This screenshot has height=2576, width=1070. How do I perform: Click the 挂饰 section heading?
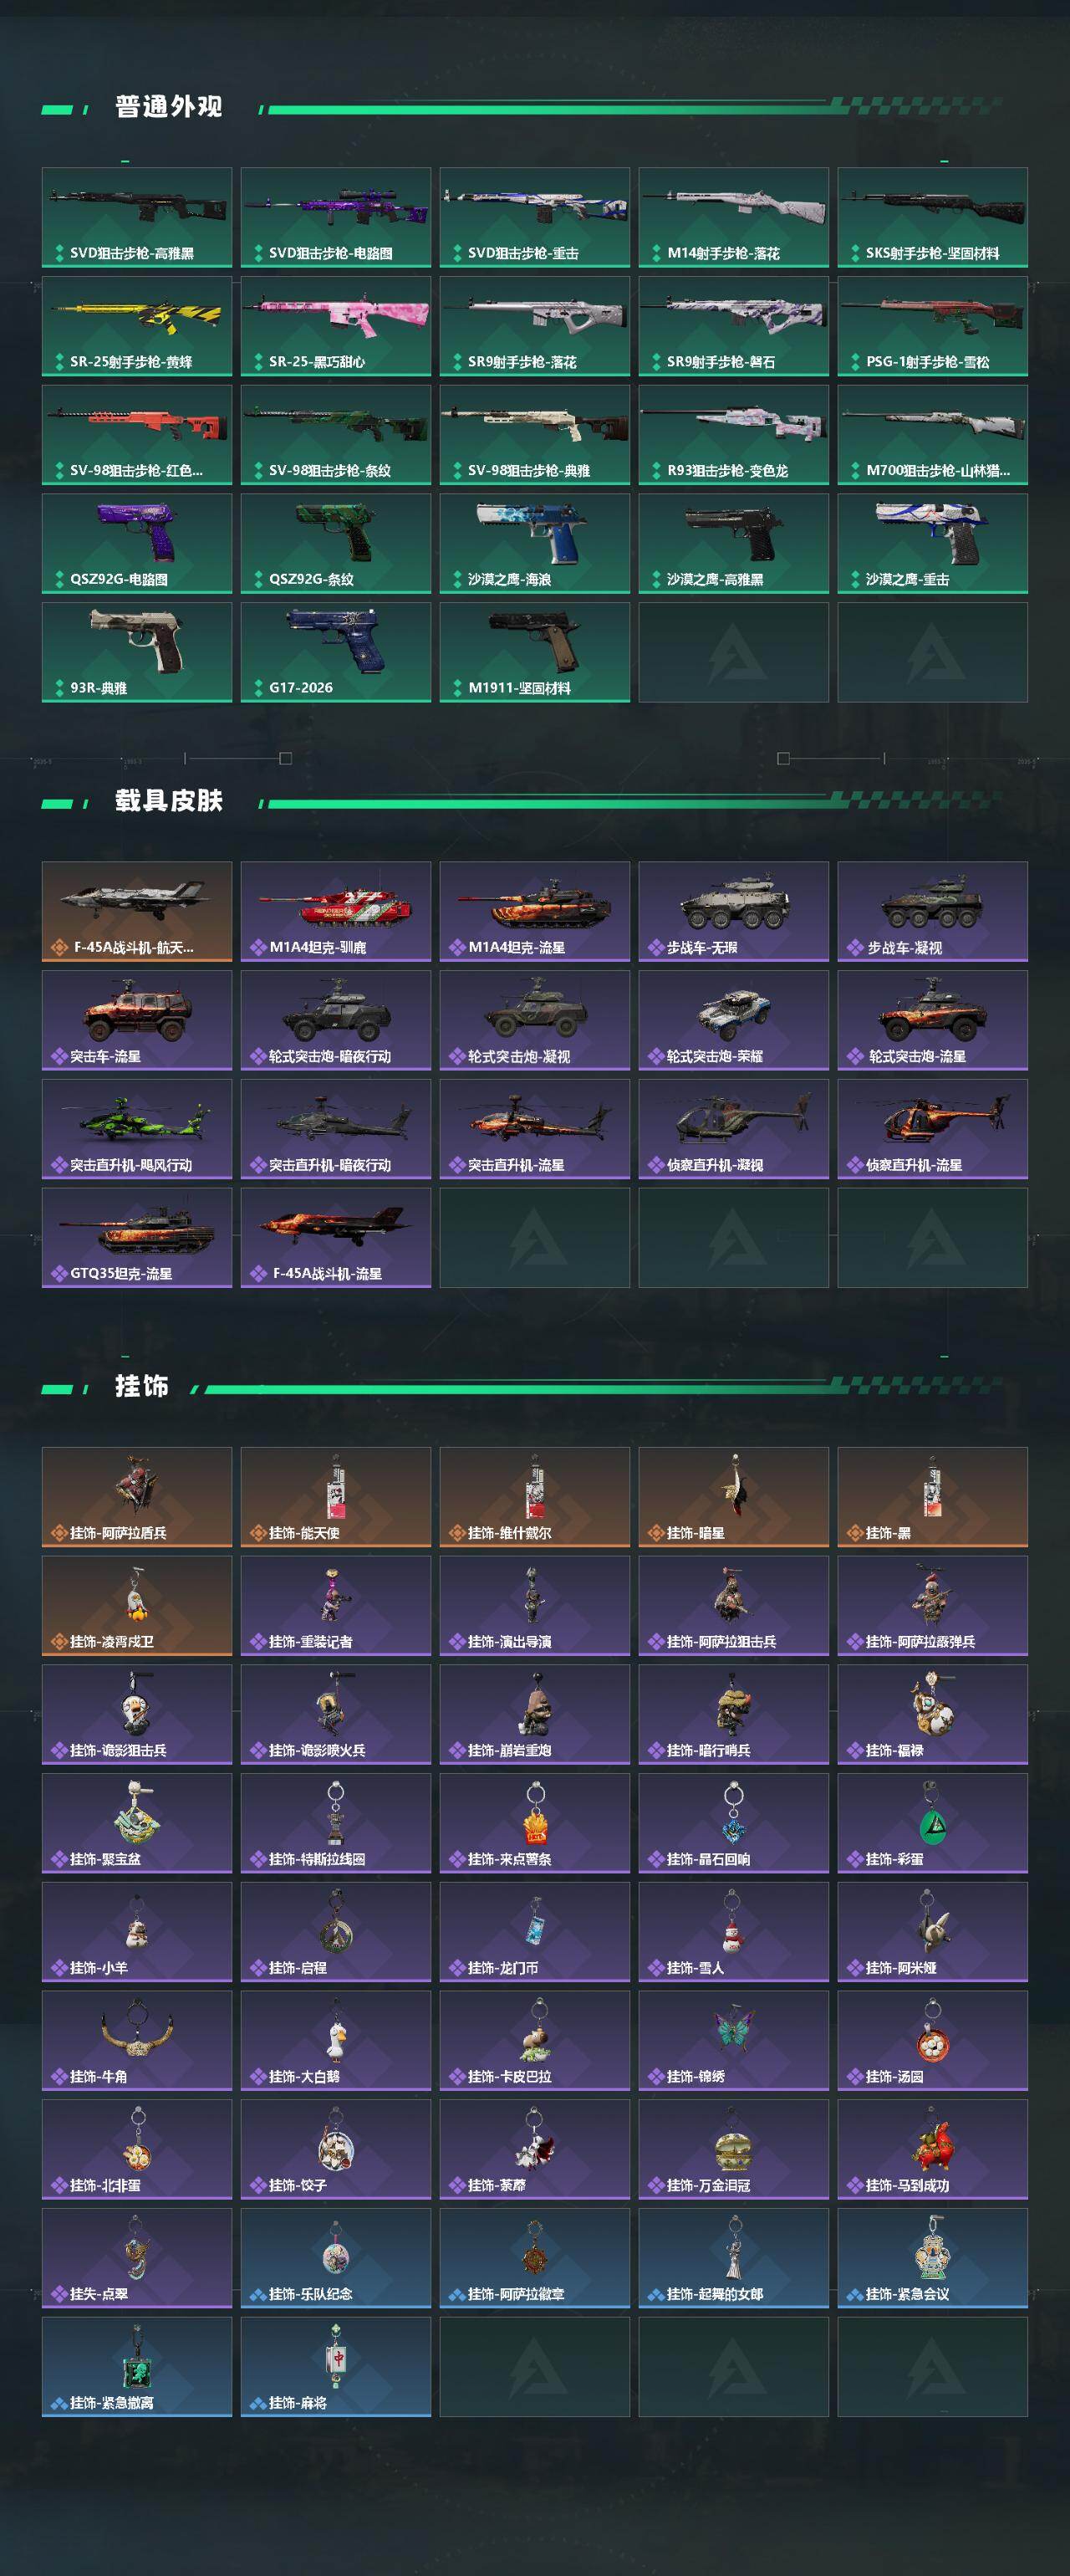point(141,1386)
